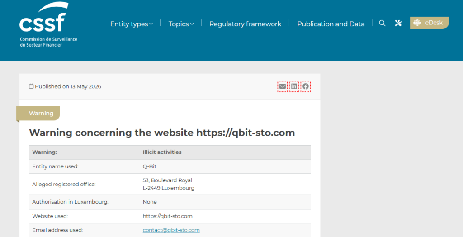Click the 'Authorisation in Luxembourg:' label
Screen dimensions: 463x237
point(70,202)
